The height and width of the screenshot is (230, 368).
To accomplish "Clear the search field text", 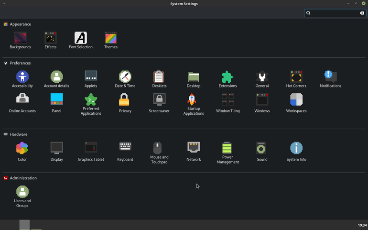I will pos(362,13).
